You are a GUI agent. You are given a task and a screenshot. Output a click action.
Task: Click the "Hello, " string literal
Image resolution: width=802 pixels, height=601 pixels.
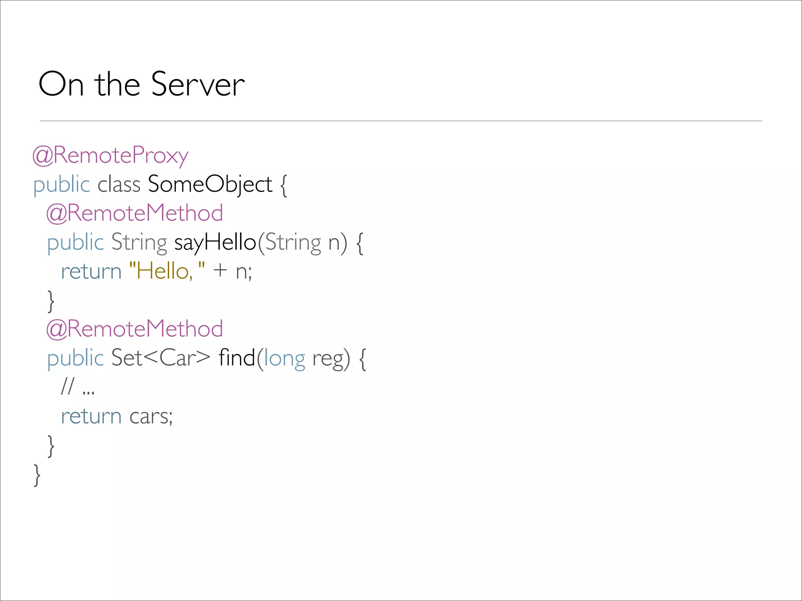pyautogui.click(x=166, y=271)
